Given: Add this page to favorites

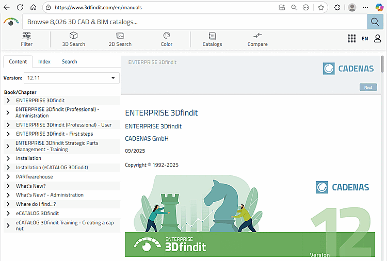Looking at the screenshot, I should (321, 7).
